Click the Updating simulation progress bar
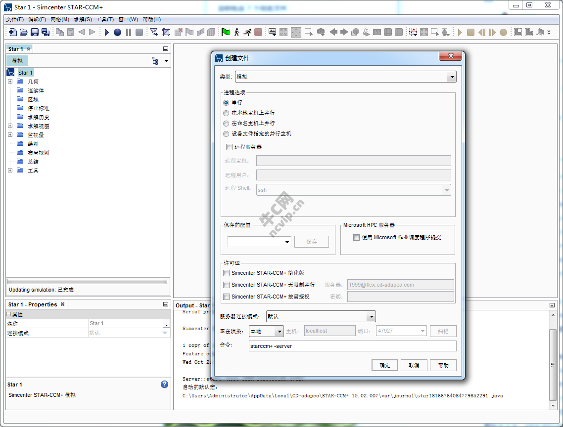 87,282
